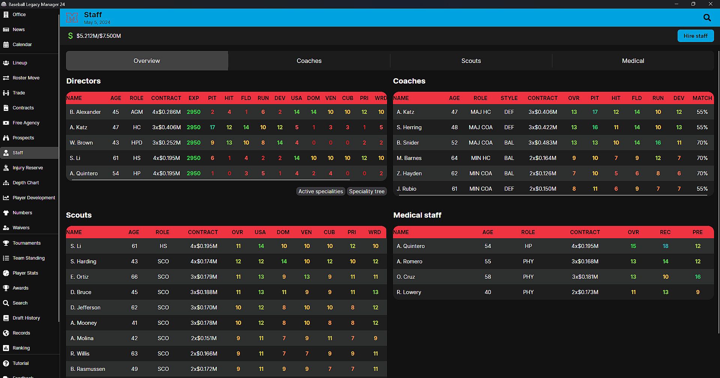Click the team M logo in header
Viewport: 720px width, 378px height.
[x=72, y=18]
